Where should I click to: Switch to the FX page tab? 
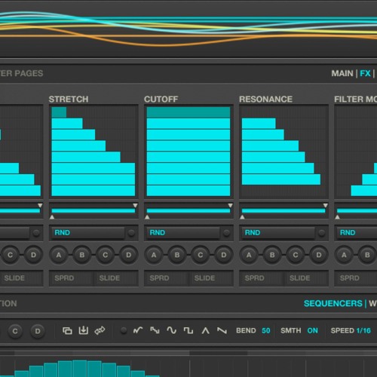365,73
